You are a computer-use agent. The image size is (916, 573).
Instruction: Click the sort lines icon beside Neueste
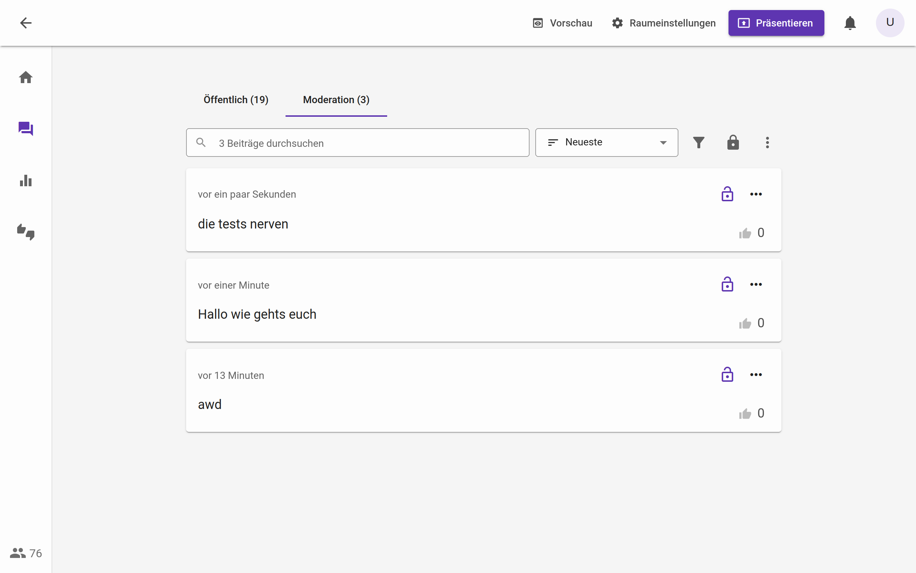point(552,143)
